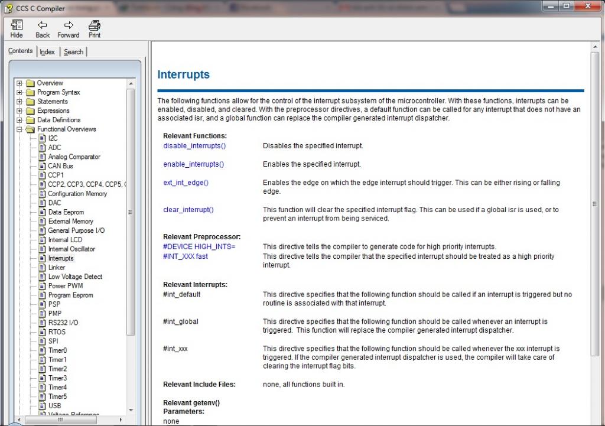Click the tree horizontal scroll-right arrow
This screenshot has width=605, height=426.
(121, 420)
